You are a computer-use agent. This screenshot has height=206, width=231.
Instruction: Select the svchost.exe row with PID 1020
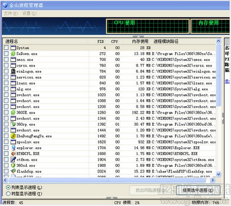pos(109,95)
